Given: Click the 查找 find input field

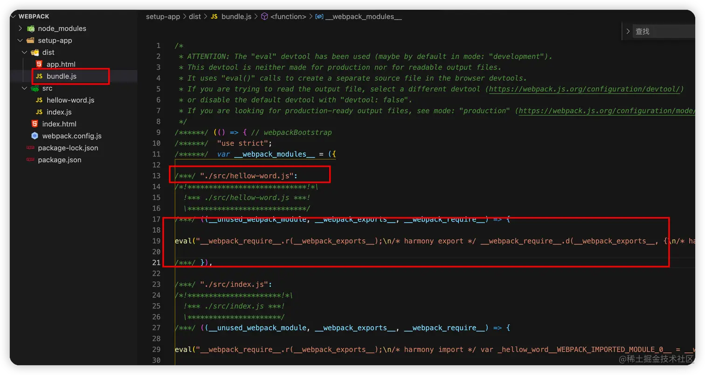Looking at the screenshot, I should click(x=664, y=31).
